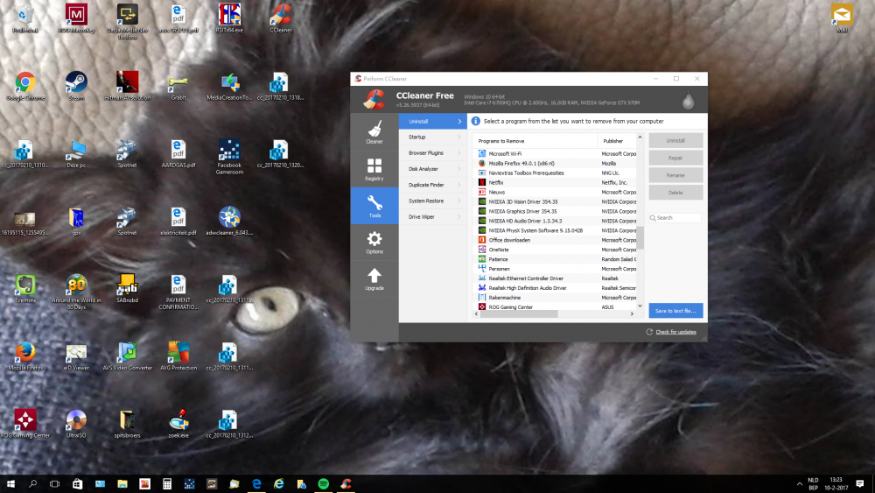This screenshot has width=875, height=493.
Task: Open the Registry section icon
Action: (x=374, y=169)
